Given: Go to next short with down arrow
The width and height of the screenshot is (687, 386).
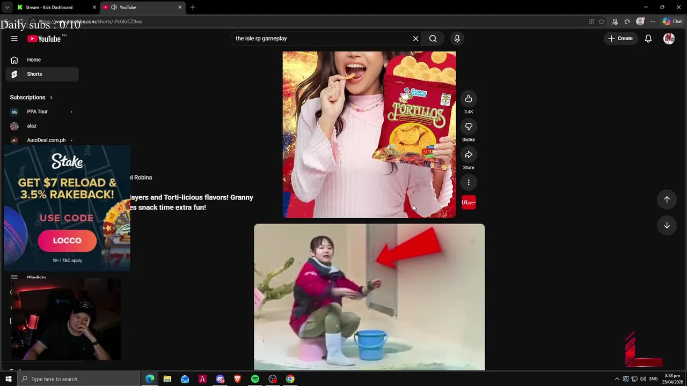Looking at the screenshot, I should 667,225.
